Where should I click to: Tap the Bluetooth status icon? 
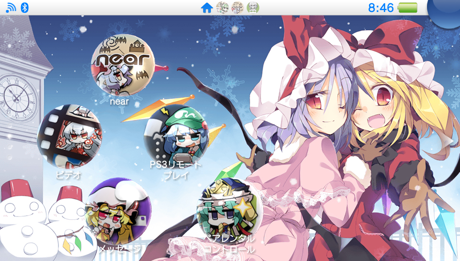[x=24, y=8]
